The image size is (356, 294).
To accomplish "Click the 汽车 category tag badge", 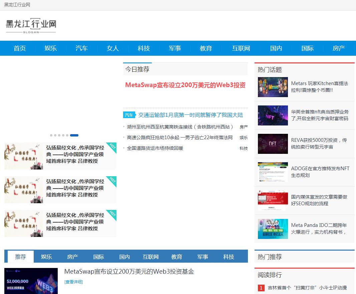I will [129, 115].
